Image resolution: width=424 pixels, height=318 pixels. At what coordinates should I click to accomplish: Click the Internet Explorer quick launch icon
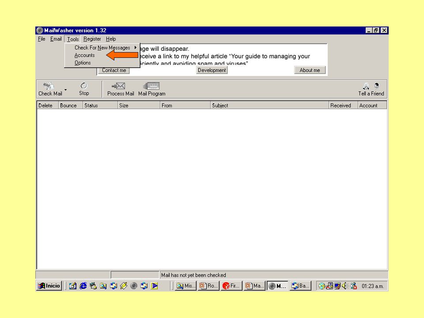pyautogui.click(x=83, y=286)
